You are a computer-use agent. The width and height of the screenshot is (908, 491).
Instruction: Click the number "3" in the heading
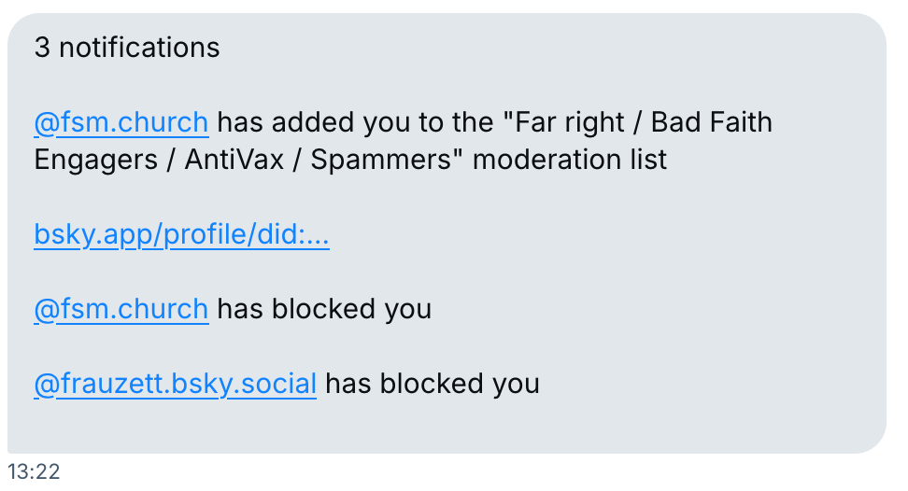point(41,48)
